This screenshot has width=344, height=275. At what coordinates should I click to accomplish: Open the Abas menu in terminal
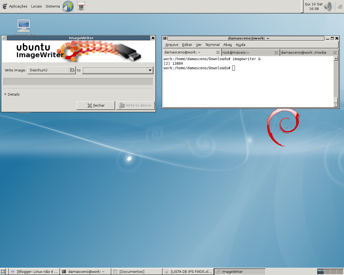click(228, 45)
